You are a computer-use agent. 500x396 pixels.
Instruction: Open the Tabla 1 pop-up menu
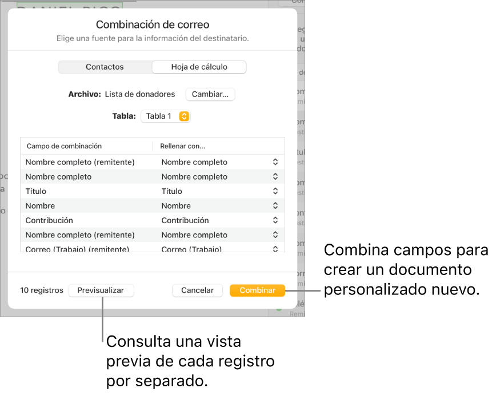tap(166, 116)
